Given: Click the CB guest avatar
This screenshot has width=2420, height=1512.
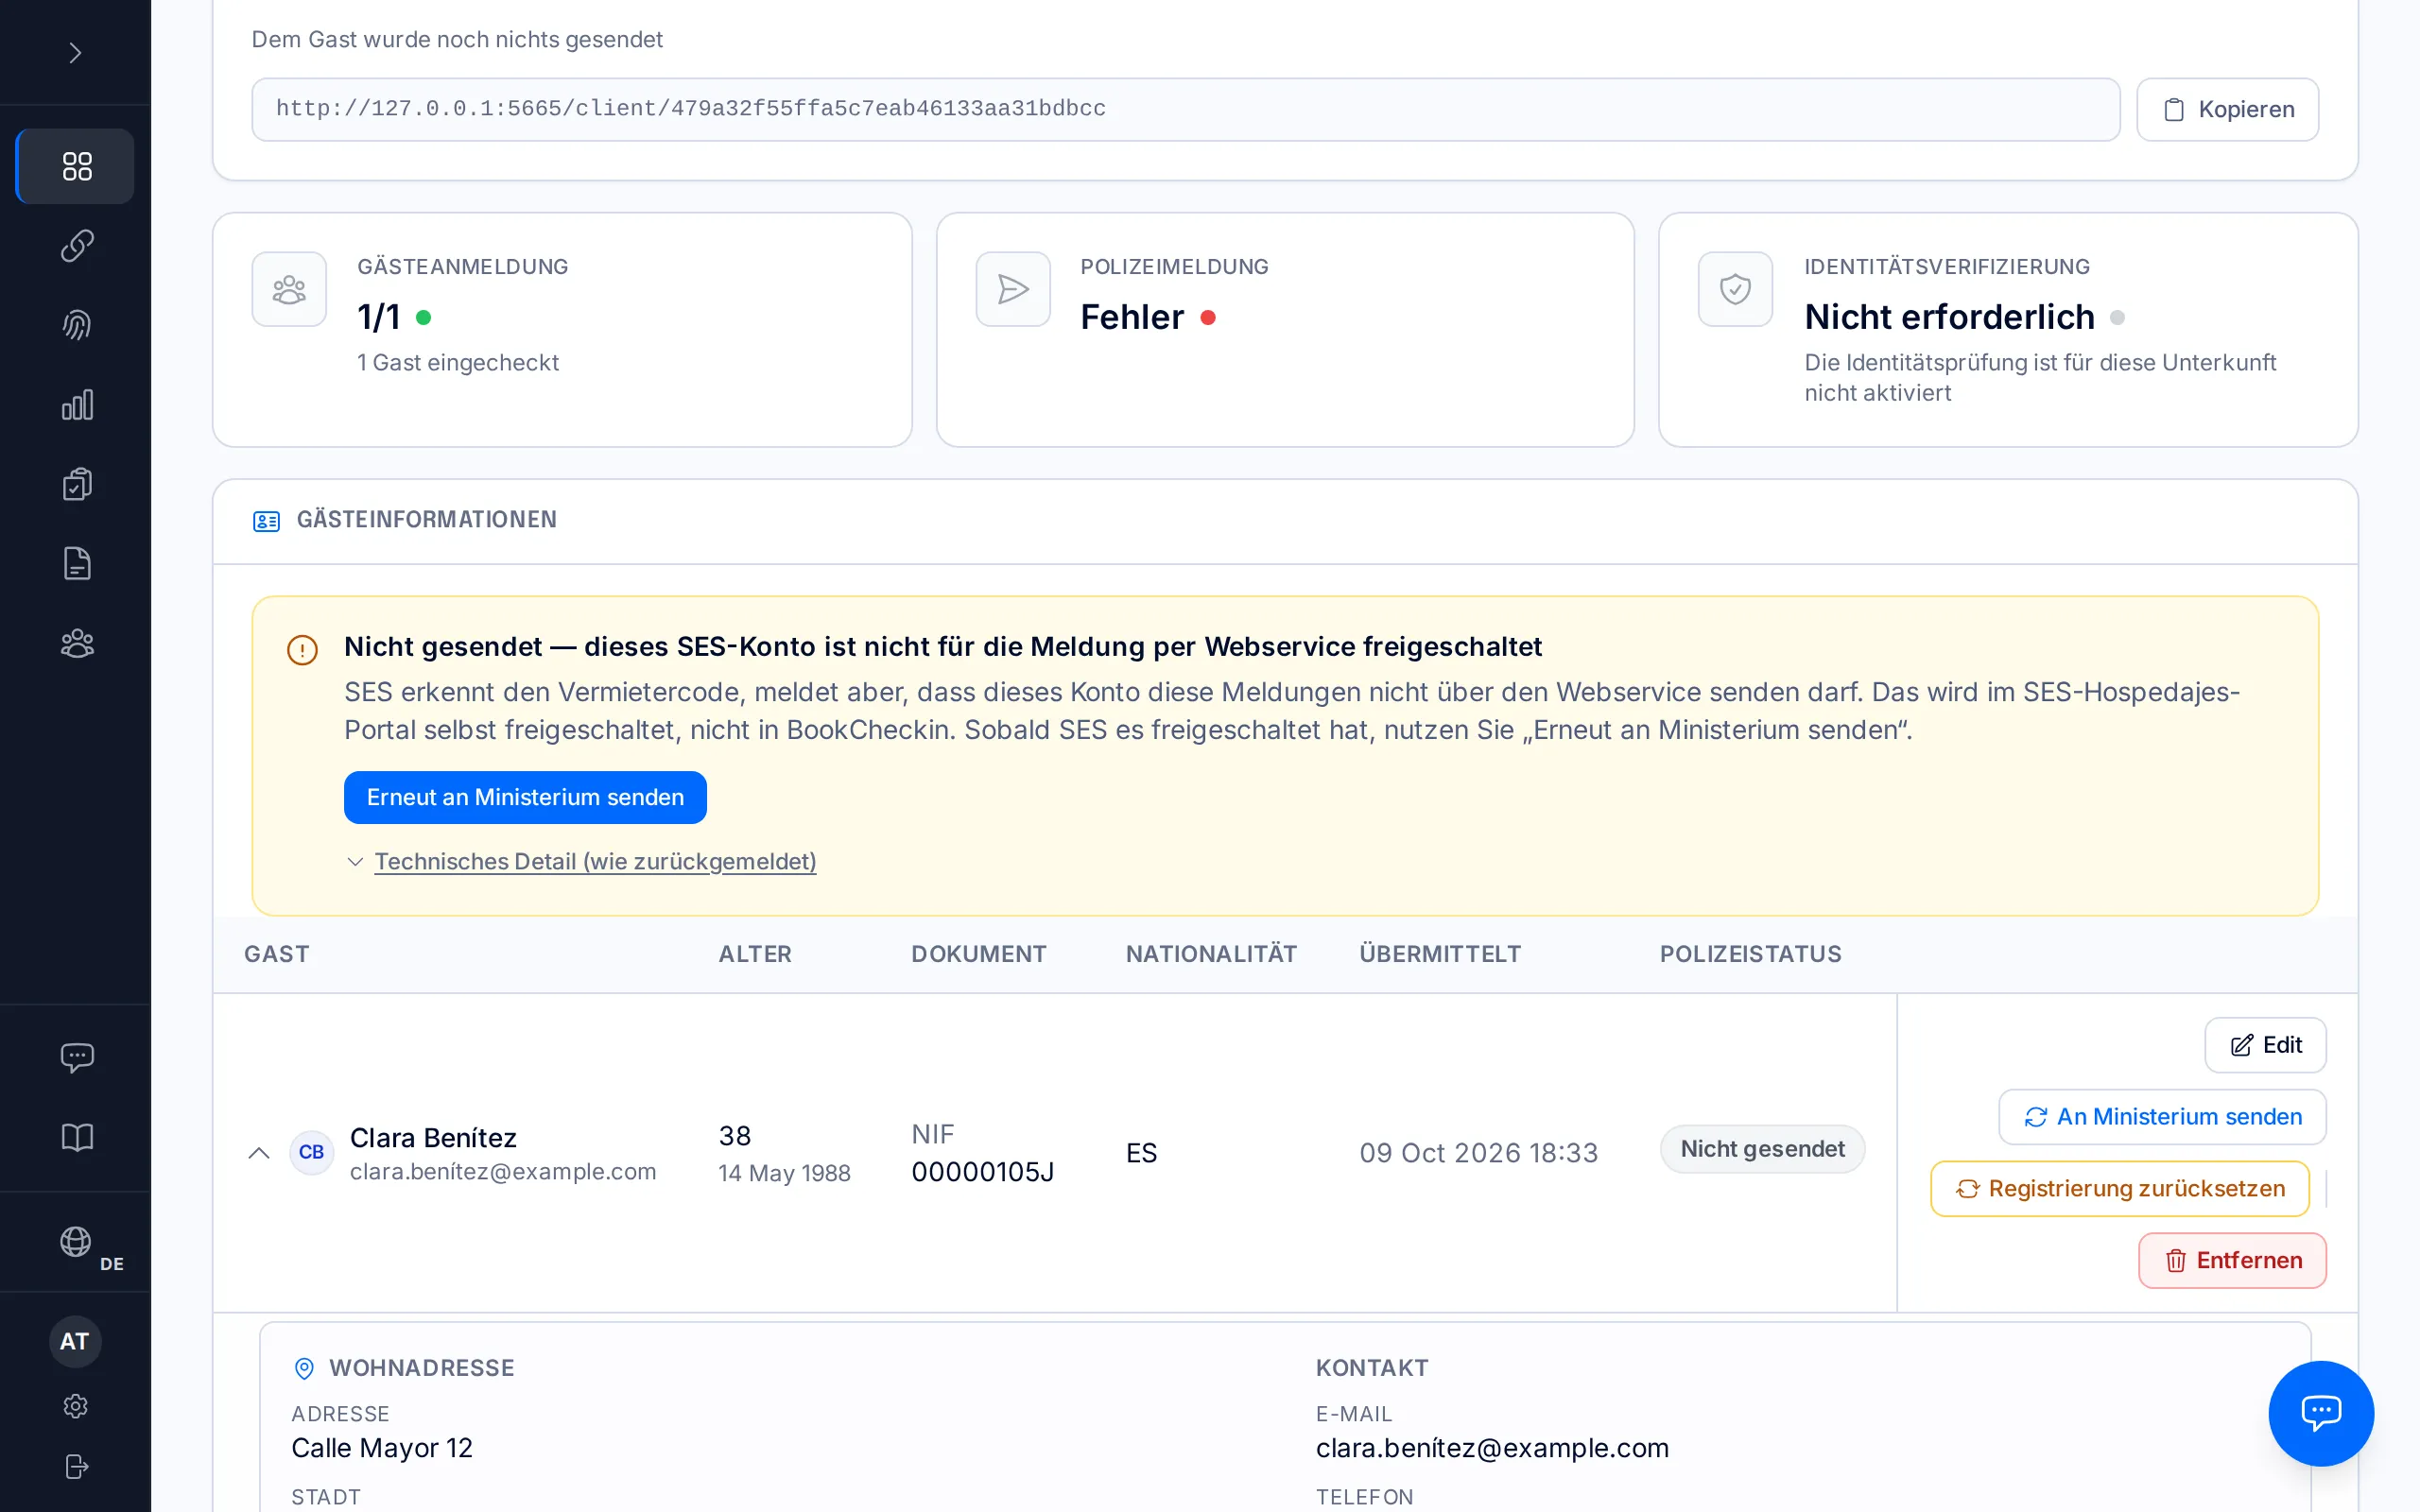Looking at the screenshot, I should click(311, 1153).
